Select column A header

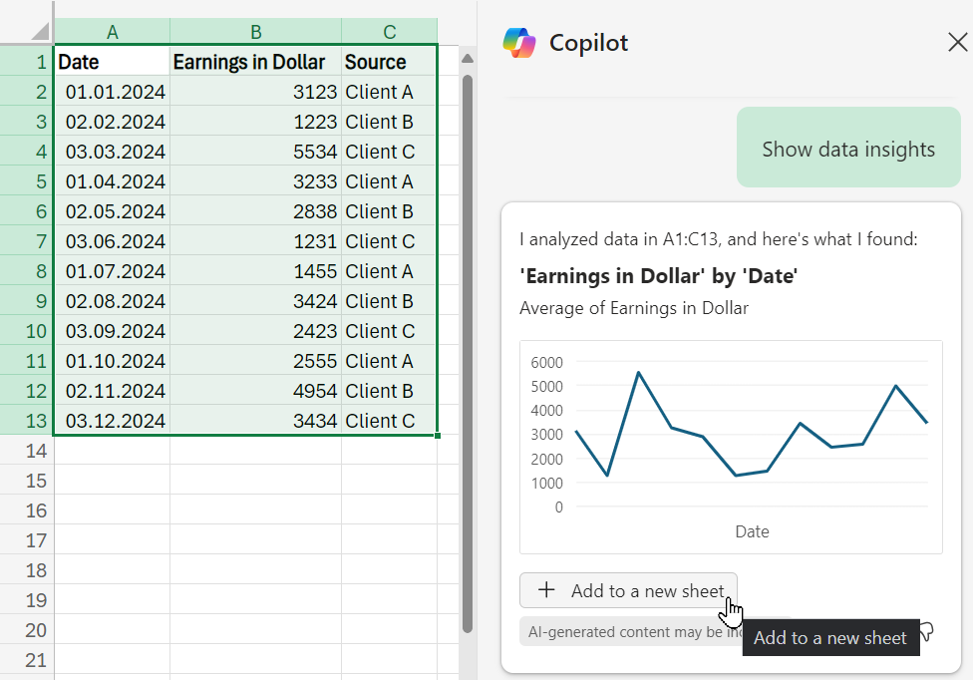click(112, 32)
